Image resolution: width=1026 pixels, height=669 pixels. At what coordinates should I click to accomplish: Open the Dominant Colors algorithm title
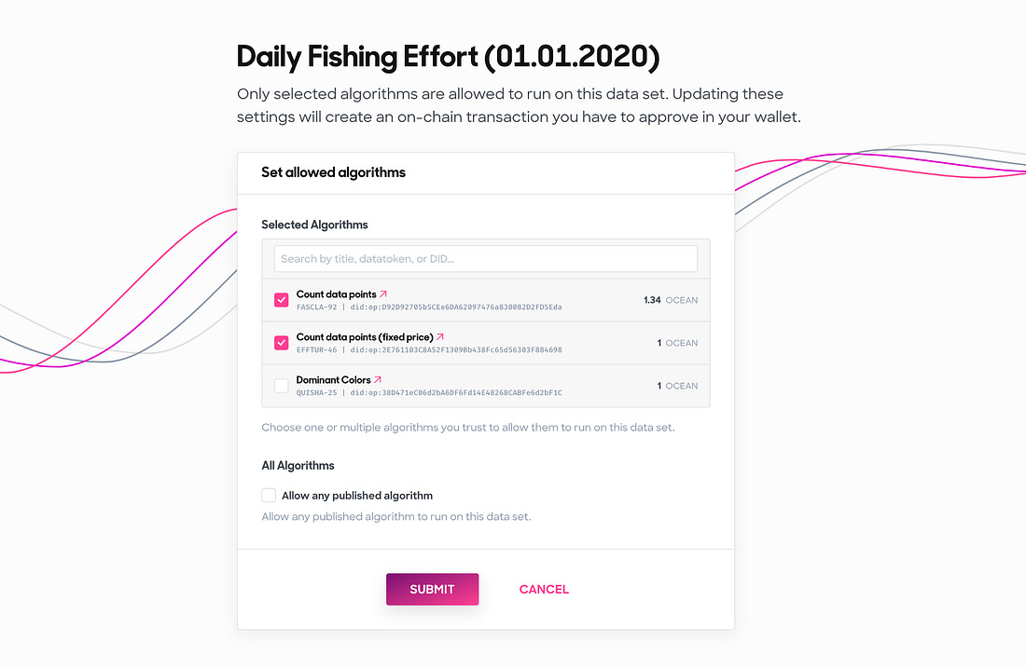(x=333, y=380)
